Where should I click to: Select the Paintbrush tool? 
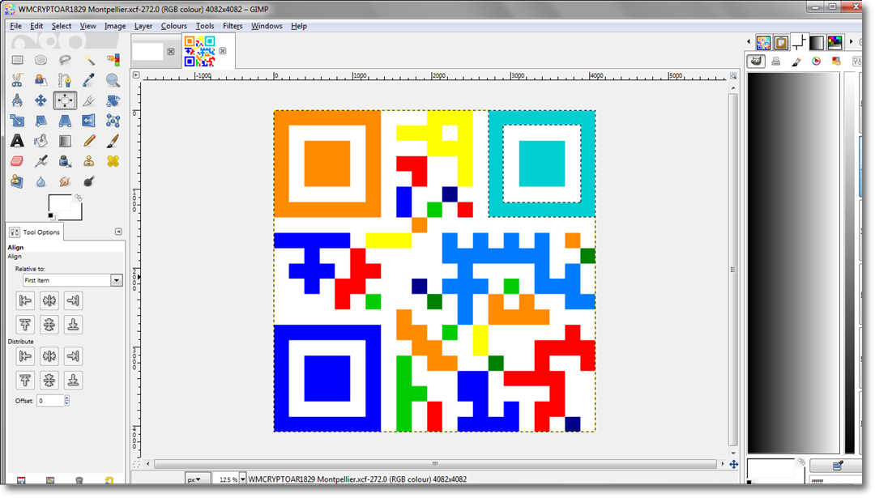(113, 141)
